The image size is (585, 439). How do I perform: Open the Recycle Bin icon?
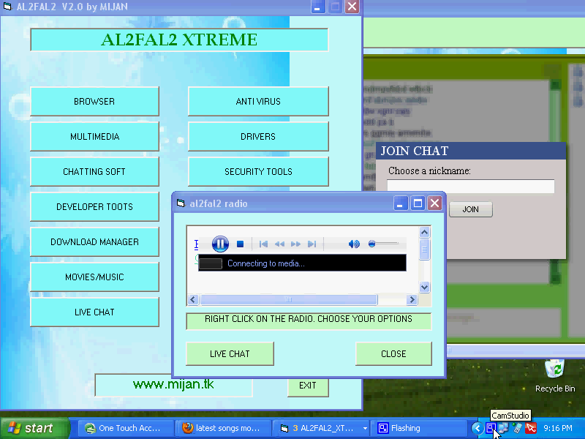coord(555,376)
